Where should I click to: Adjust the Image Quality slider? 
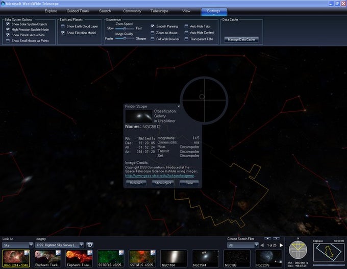[125, 38]
